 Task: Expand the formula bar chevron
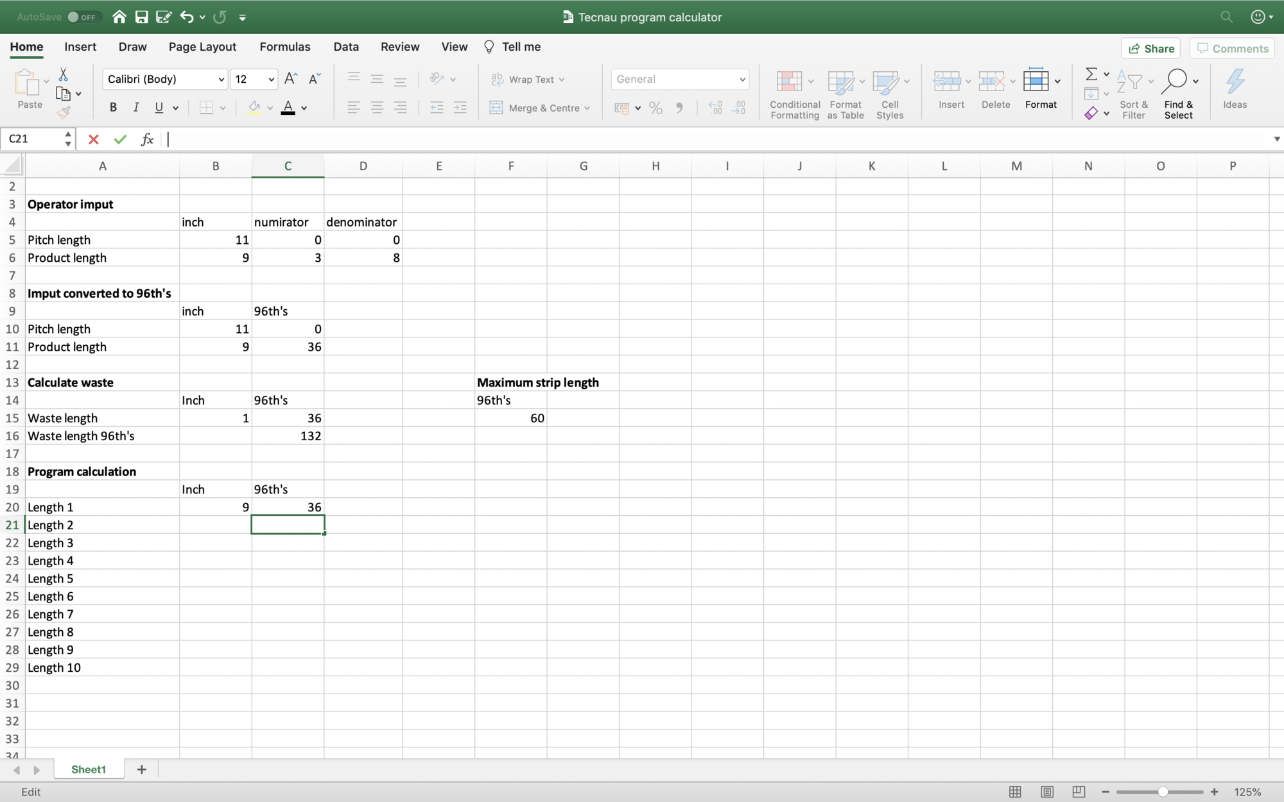pos(1276,139)
